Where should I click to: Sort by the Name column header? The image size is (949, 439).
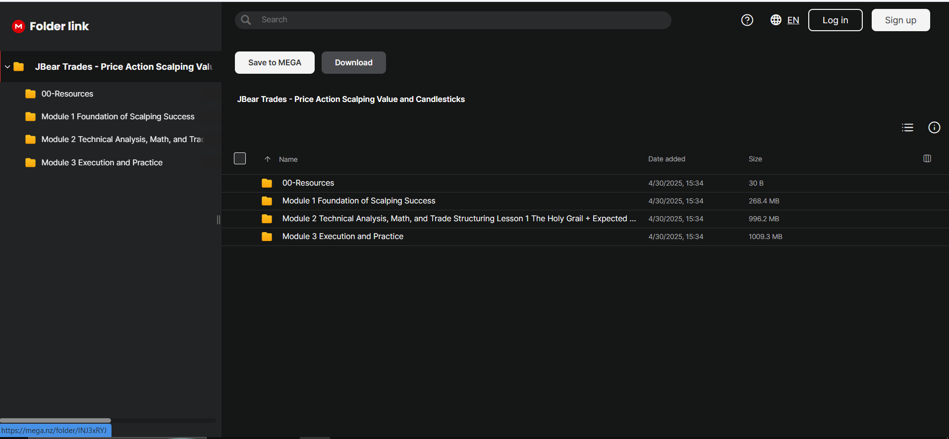(x=288, y=159)
